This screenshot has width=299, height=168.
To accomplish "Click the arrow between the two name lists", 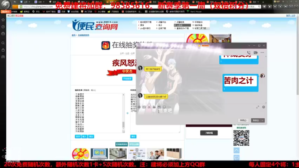I will (127, 113).
